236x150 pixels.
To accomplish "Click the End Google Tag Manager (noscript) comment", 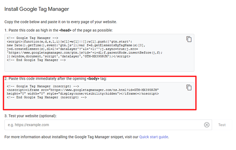I will point(47,97).
